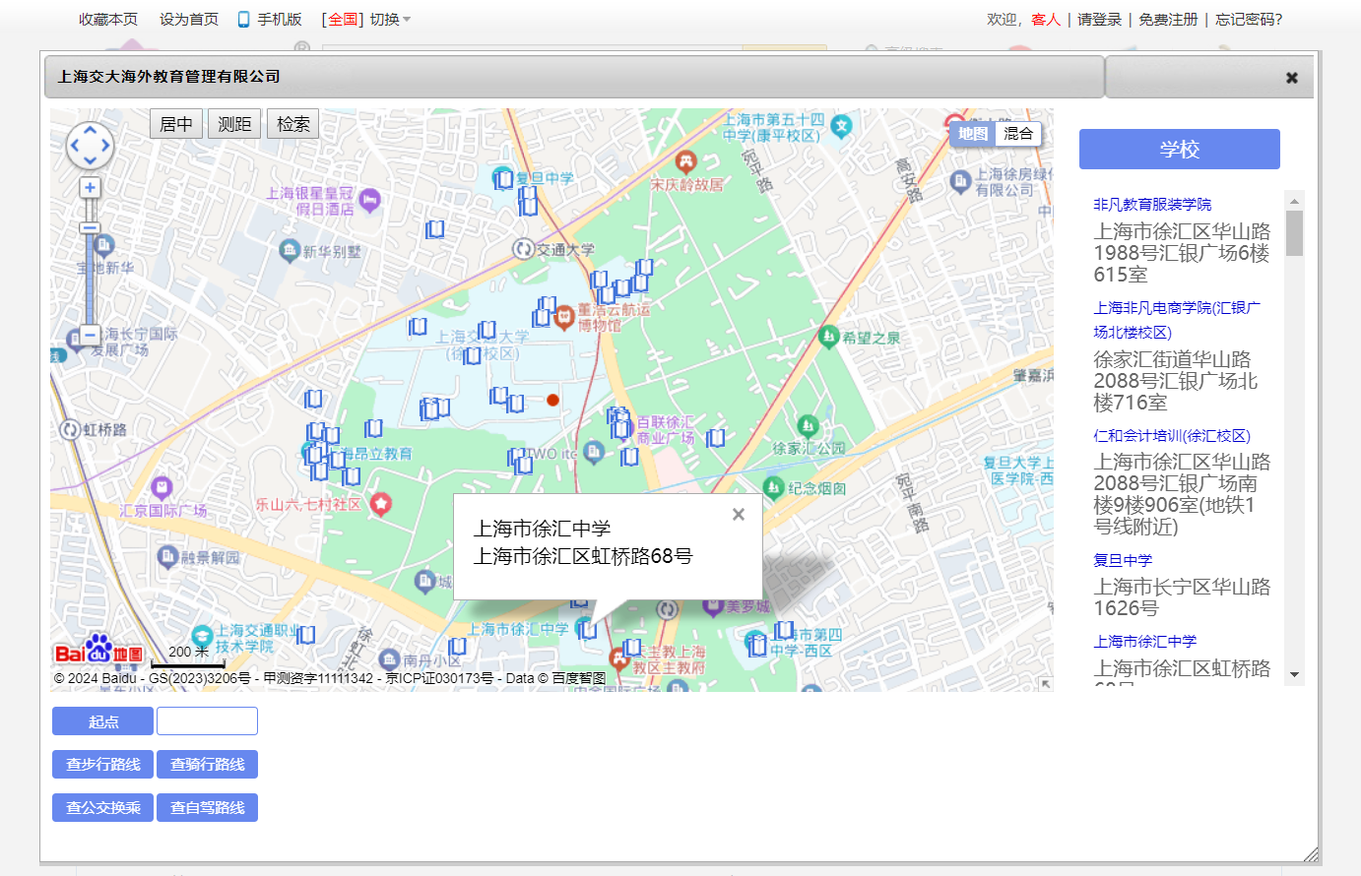Open the 全国 city switch dropdown
1361x876 pixels.
point(366,20)
